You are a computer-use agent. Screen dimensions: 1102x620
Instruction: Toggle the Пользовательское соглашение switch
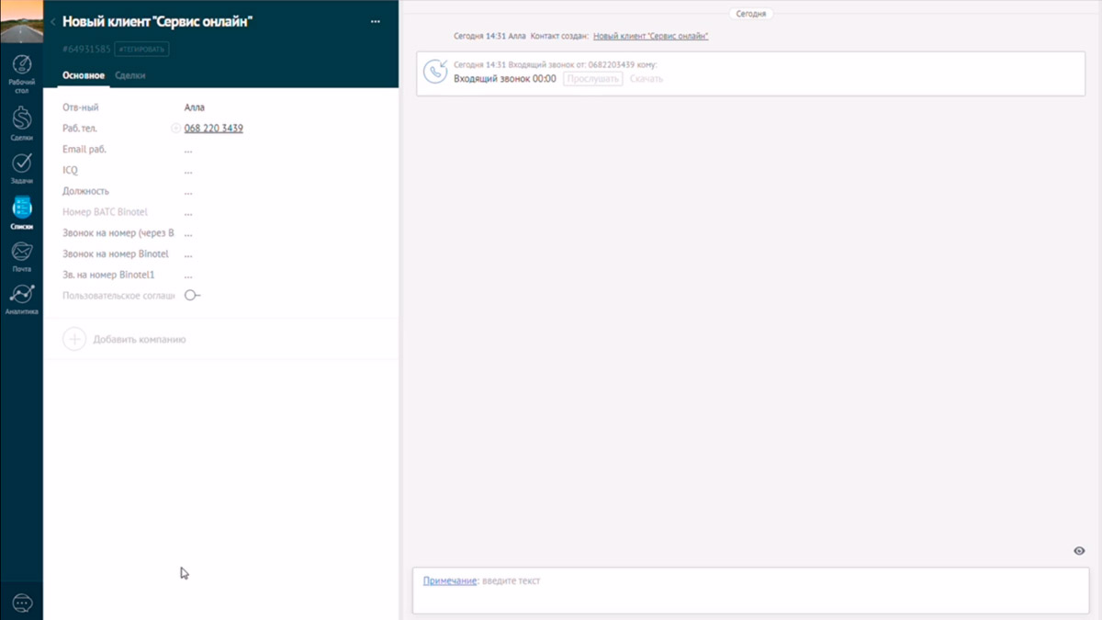coord(192,296)
